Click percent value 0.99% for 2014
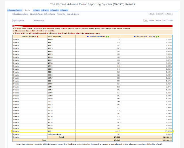Viewport: 184px width, 148px height. click(x=169, y=111)
